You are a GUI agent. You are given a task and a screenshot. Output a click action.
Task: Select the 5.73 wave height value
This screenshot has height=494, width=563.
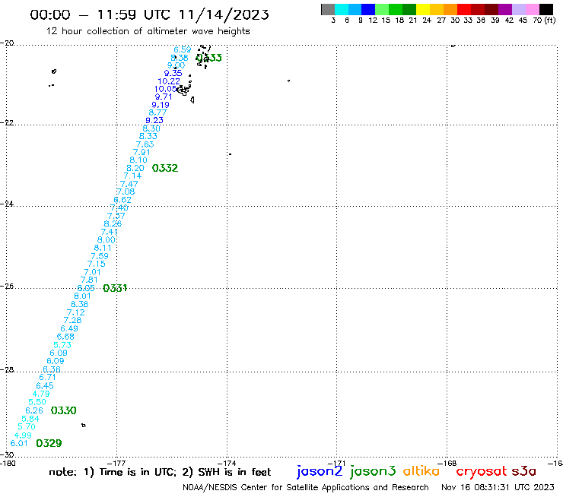pos(62,345)
